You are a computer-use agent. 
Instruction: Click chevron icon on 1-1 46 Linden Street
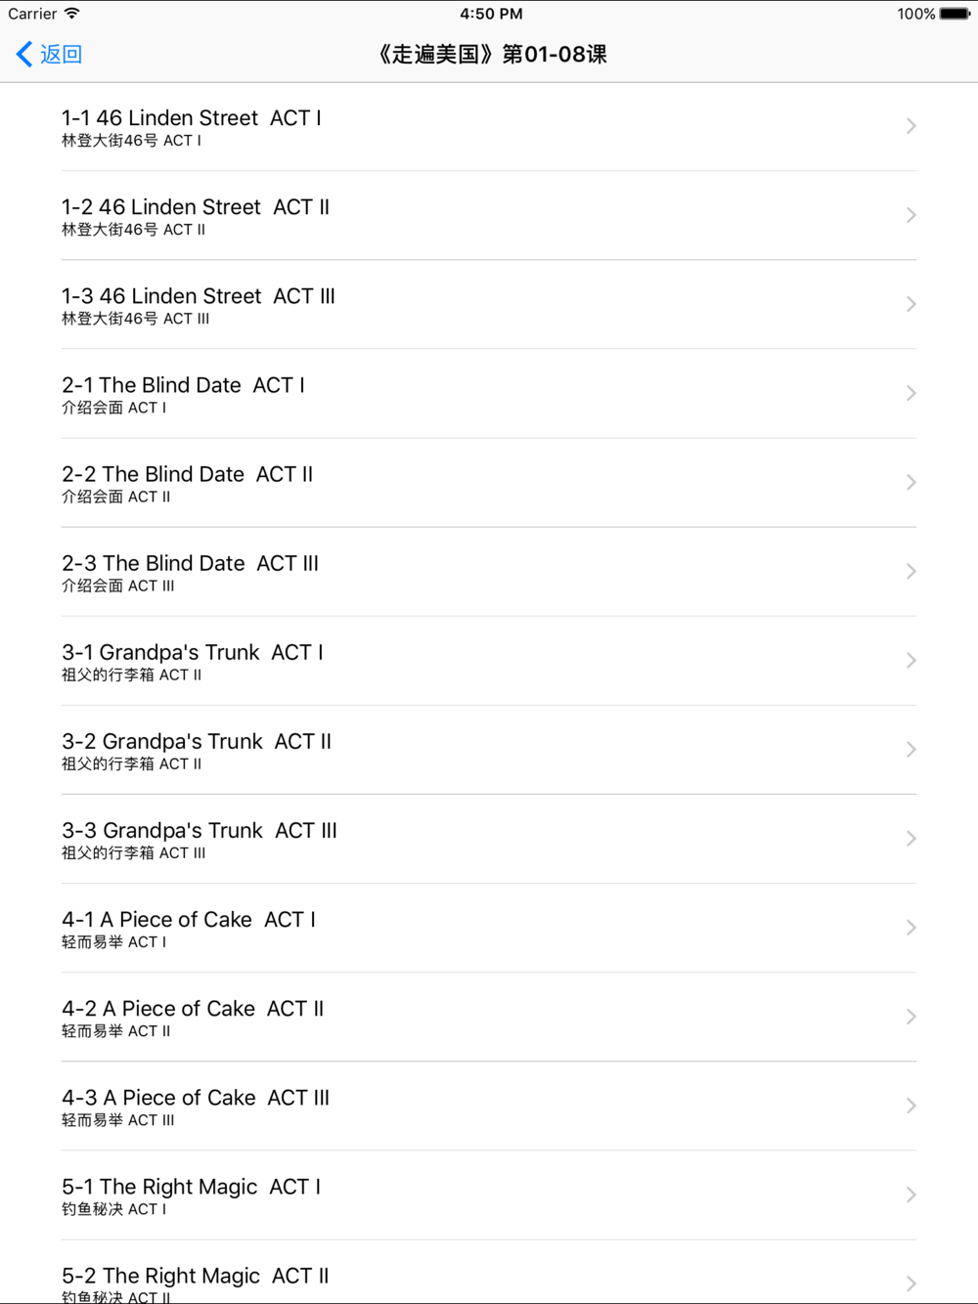pos(911,126)
